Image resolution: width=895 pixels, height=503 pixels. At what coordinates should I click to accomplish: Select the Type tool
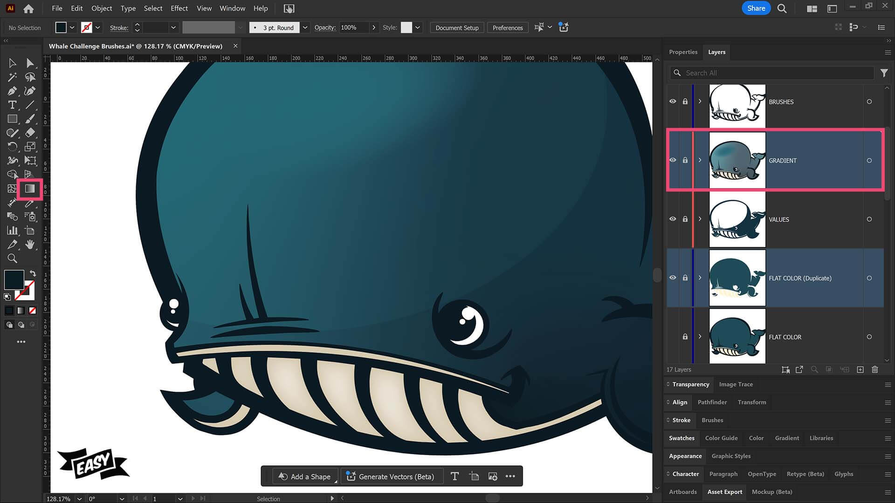coord(13,105)
